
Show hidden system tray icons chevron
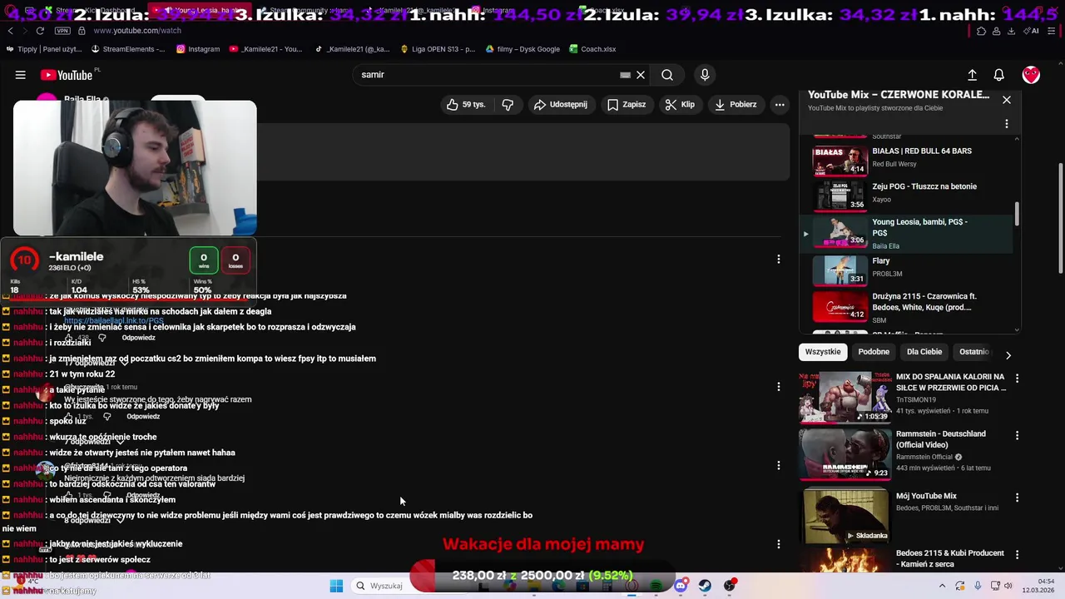tap(942, 586)
